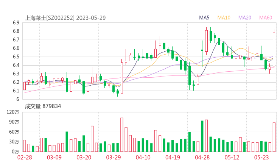Click the 04-28 date axis label
Image resolution: width=280 pixels, height=166 pixels.
[202, 157]
